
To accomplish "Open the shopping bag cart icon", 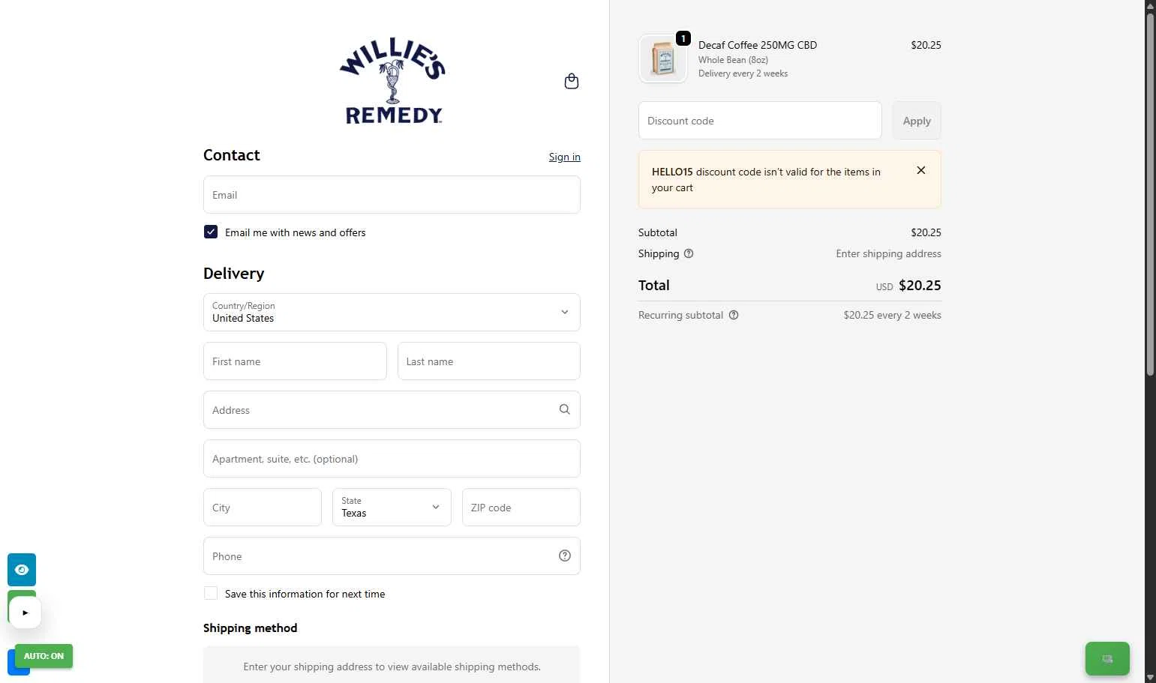I will 571,81.
